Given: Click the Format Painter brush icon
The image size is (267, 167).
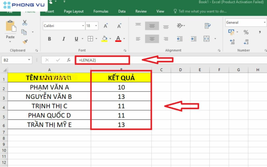Looking at the screenshot, I should (25, 42).
